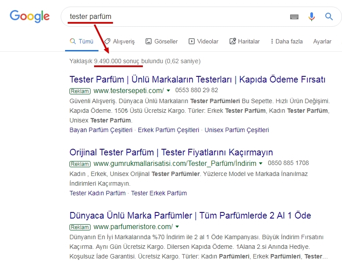Expand dropdown arrow next to gumrukmallarisatisi.com URL
This screenshot has width=342, height=262.
pos(260,163)
